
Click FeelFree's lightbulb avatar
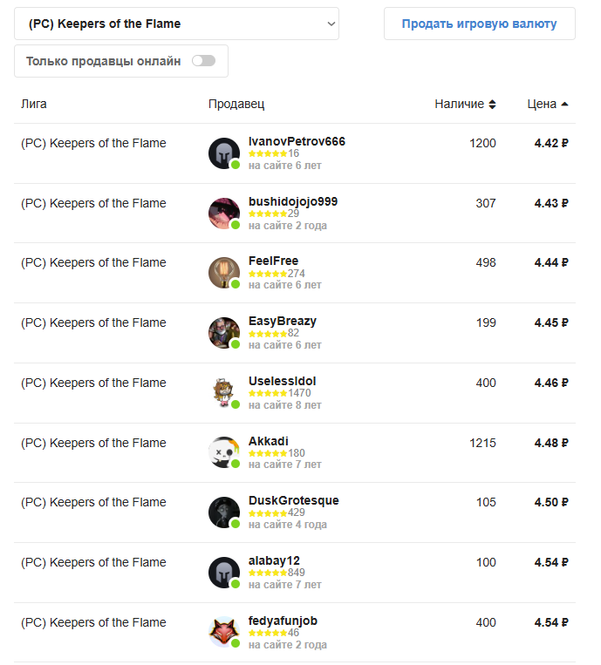coord(224,273)
